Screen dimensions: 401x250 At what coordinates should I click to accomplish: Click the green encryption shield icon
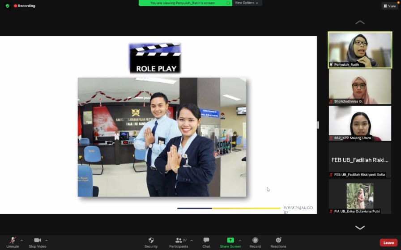click(x=8, y=6)
